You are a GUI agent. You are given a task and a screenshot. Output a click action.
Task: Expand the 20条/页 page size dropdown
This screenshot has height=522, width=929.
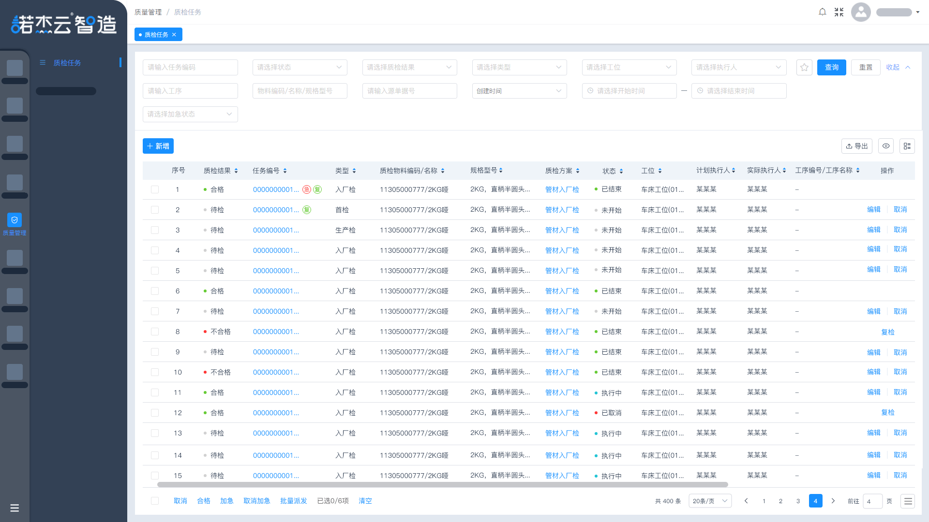[710, 501]
